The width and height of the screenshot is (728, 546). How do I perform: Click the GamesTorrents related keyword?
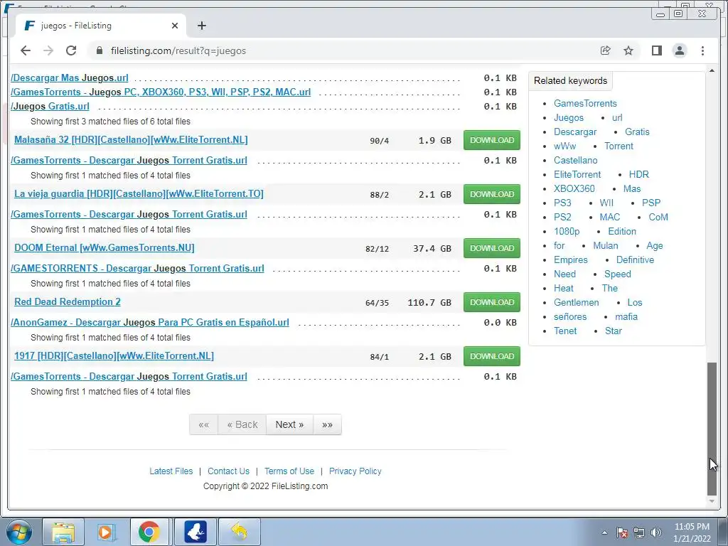pyautogui.click(x=585, y=104)
